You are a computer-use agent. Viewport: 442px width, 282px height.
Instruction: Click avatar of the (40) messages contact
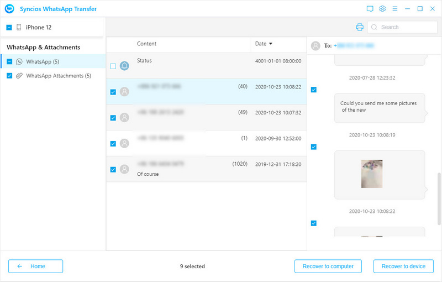tap(124, 92)
